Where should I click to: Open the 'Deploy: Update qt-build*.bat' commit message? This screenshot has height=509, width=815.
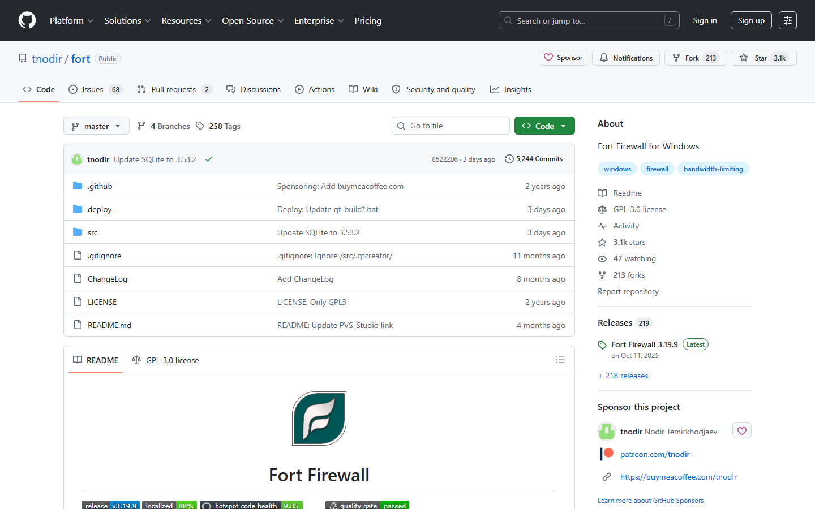click(328, 209)
